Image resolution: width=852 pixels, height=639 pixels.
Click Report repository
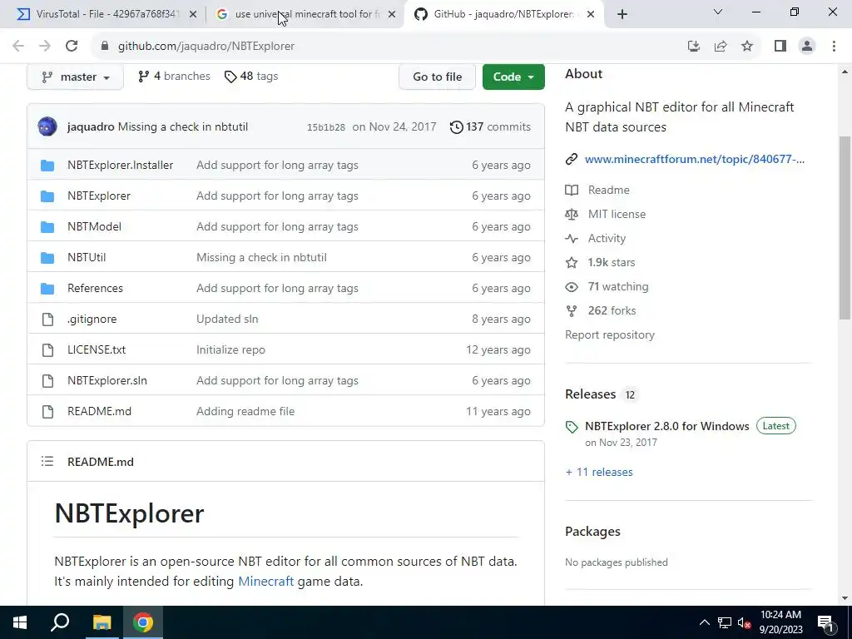pos(610,335)
